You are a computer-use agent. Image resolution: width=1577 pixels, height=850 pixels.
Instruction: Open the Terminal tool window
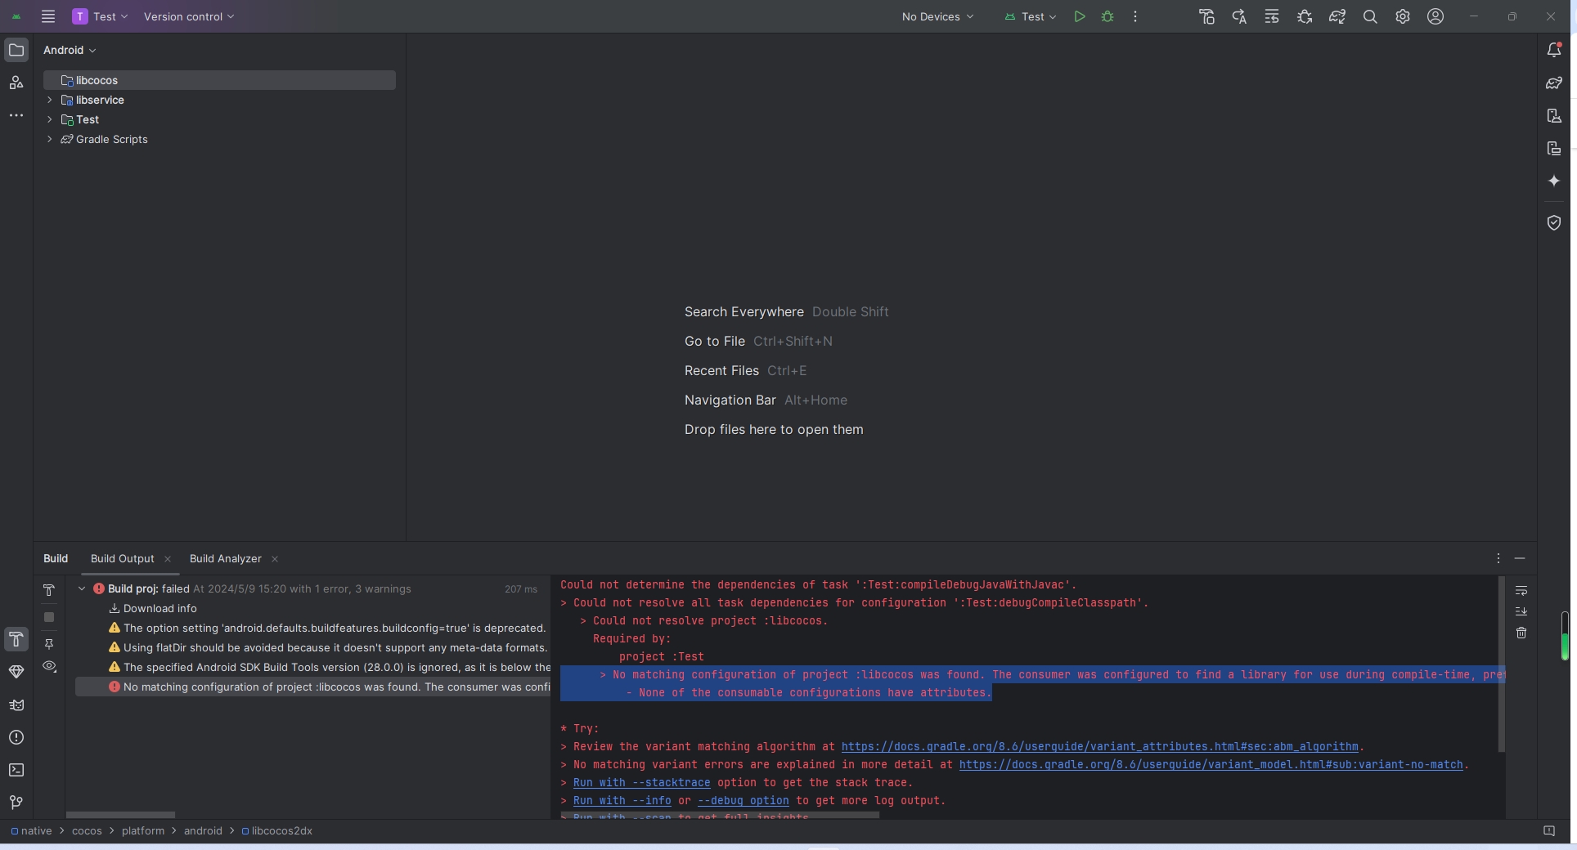tap(16, 770)
